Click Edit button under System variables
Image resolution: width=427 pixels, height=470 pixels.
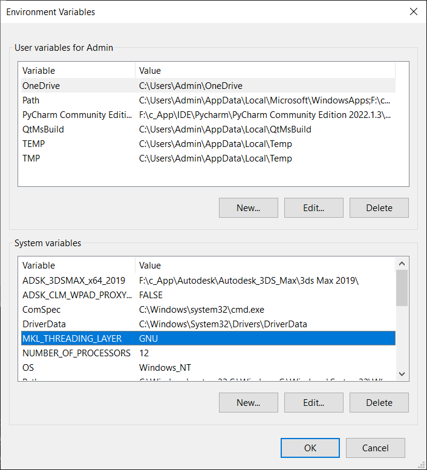pos(313,402)
